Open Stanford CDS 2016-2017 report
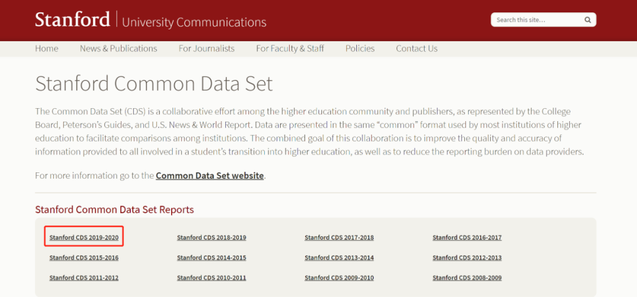Viewport: 637px width, 297px height. coord(467,238)
